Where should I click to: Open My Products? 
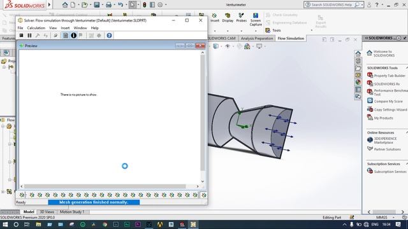380,118
